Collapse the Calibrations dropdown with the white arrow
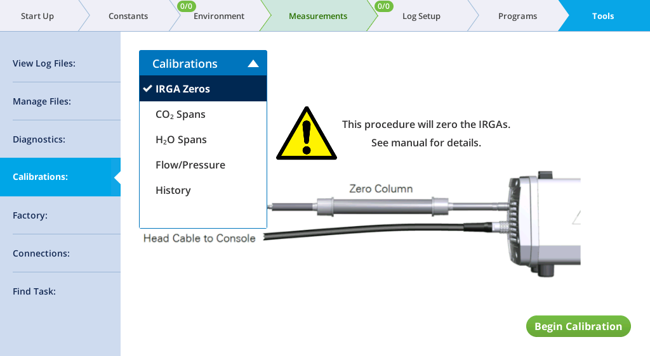The image size is (650, 356). coord(253,64)
